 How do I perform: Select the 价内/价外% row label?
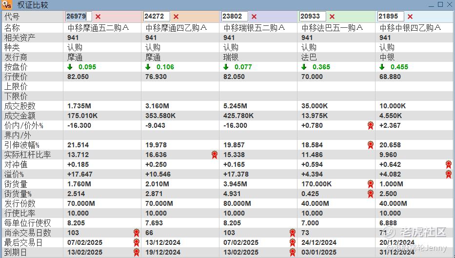pyautogui.click(x=23, y=125)
